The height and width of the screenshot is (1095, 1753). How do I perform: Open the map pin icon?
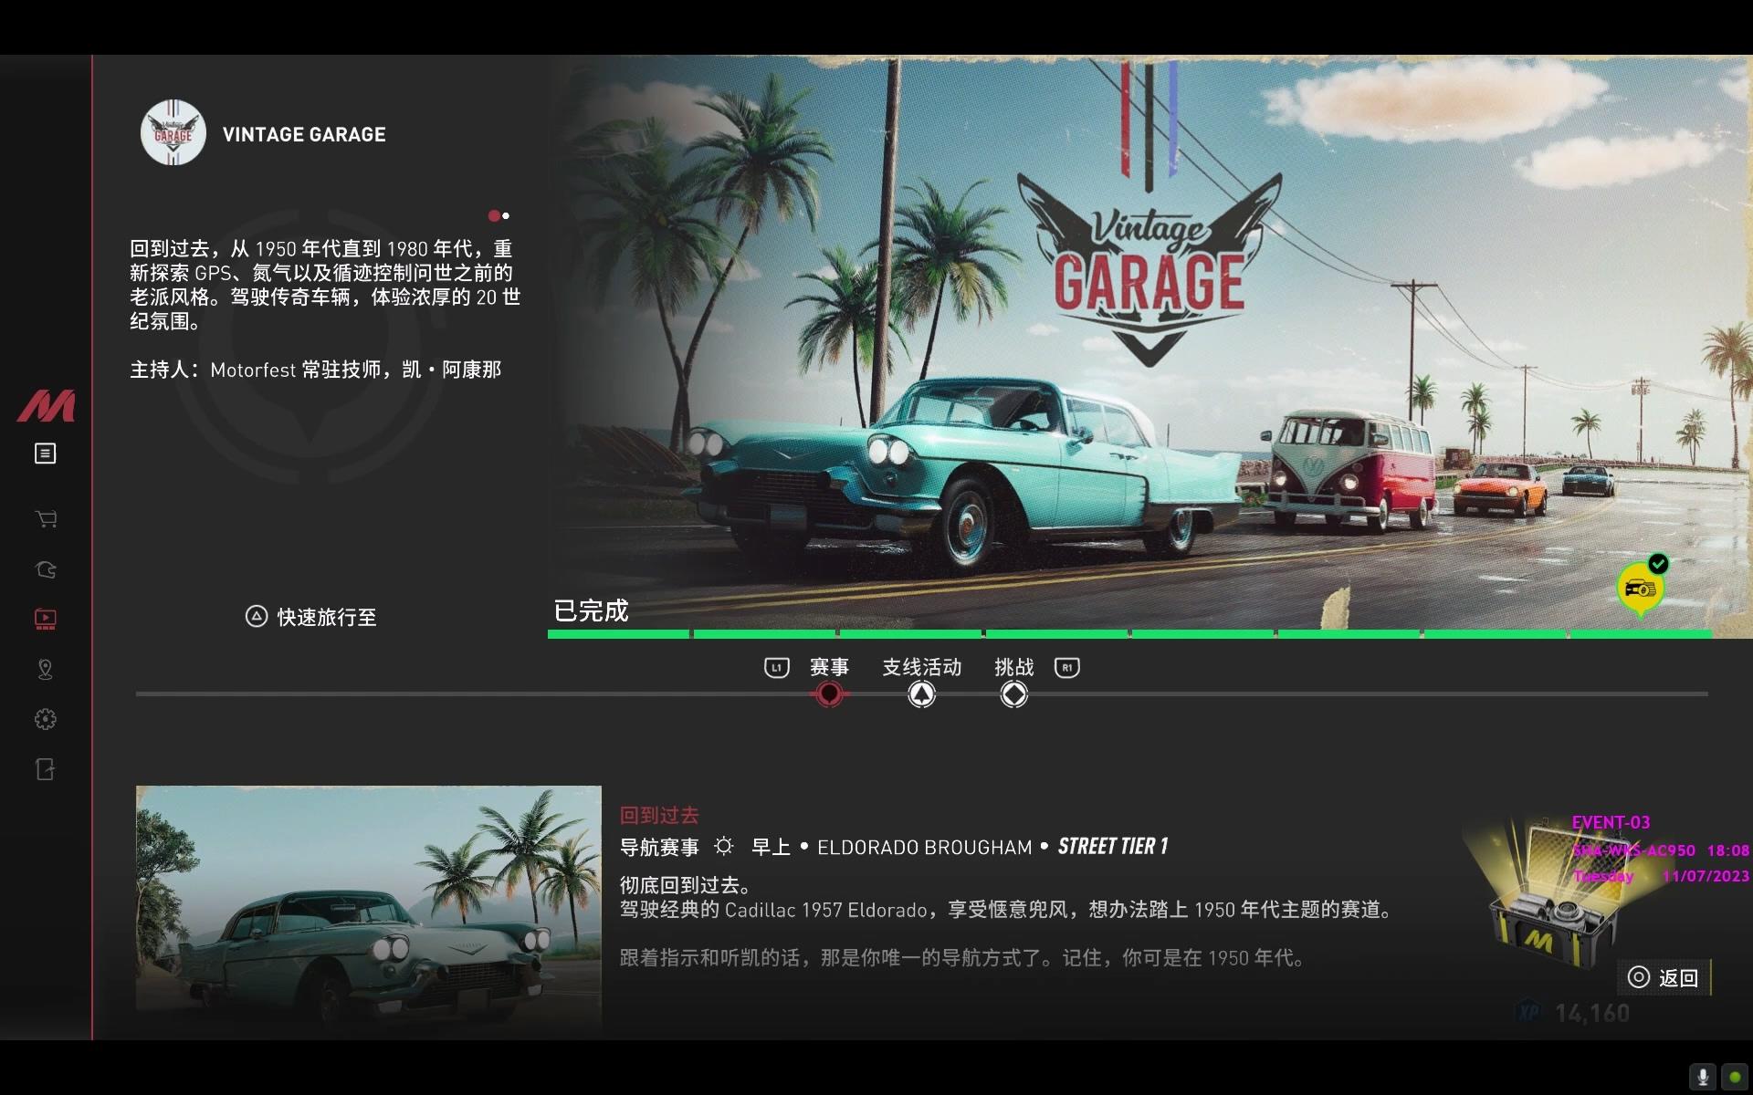point(45,670)
